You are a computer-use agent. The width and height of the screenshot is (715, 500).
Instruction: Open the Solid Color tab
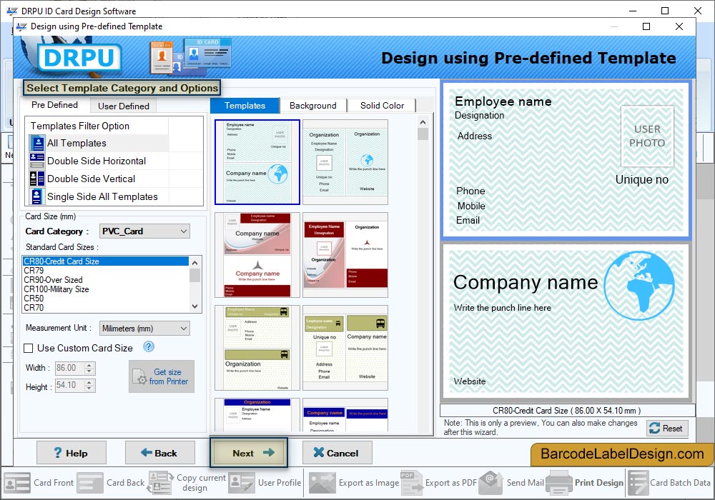[x=382, y=106]
